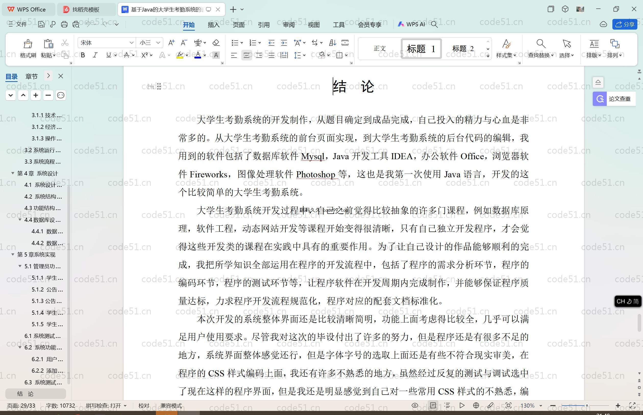Apply the 标题 2 style
643x415 pixels.
tap(463, 48)
